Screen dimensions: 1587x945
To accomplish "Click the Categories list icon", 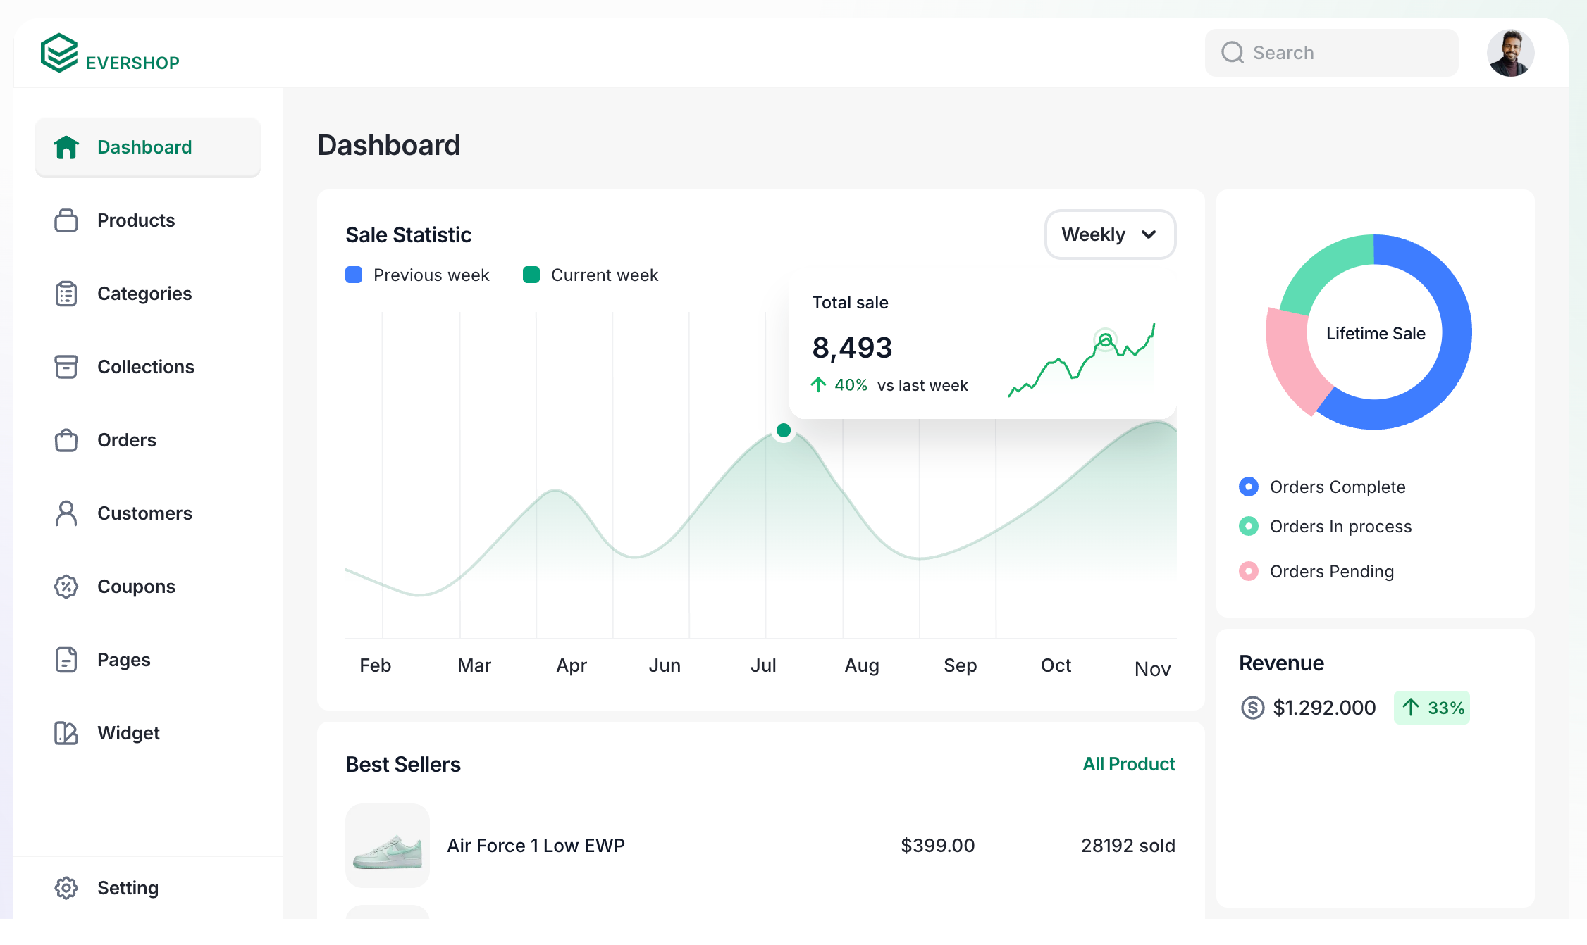I will coord(66,294).
